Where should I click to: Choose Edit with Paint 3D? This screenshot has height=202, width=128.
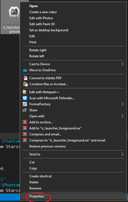coord(42,24)
